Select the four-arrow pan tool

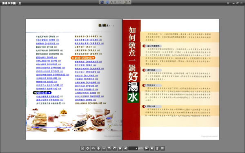click(x=88, y=148)
